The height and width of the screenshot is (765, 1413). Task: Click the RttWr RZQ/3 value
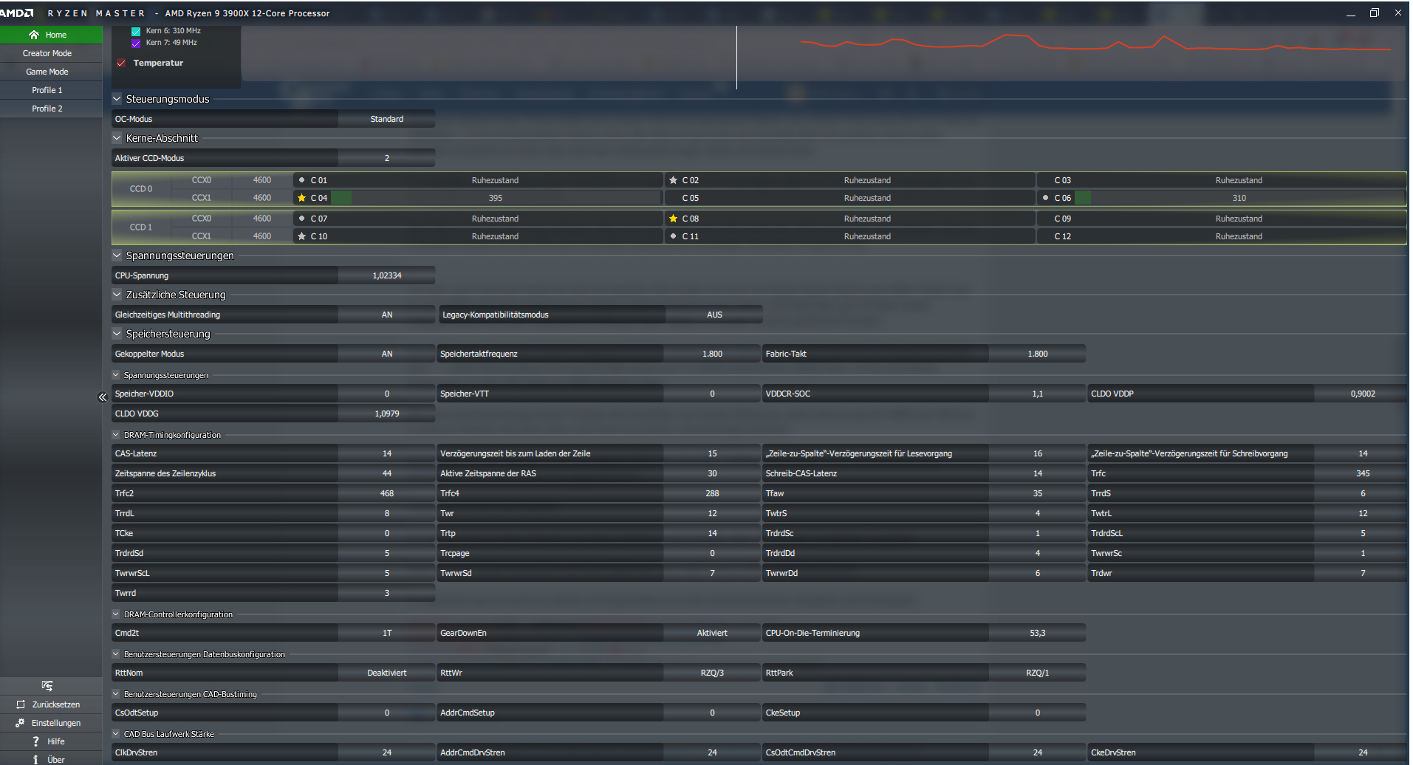pyautogui.click(x=712, y=673)
